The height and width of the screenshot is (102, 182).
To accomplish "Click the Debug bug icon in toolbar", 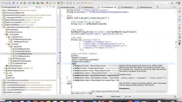I will (29, 3).
